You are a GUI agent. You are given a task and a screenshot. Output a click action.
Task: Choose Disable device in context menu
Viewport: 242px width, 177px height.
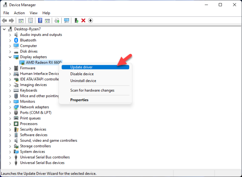(x=95, y=74)
